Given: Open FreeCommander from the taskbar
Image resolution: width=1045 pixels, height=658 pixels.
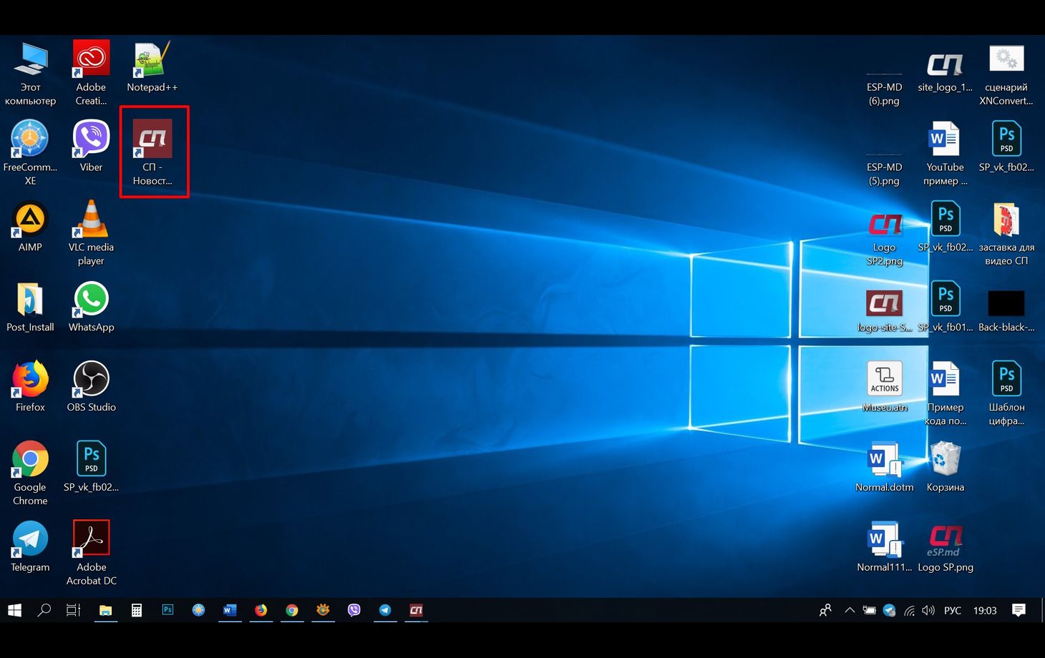Looking at the screenshot, I should (198, 610).
